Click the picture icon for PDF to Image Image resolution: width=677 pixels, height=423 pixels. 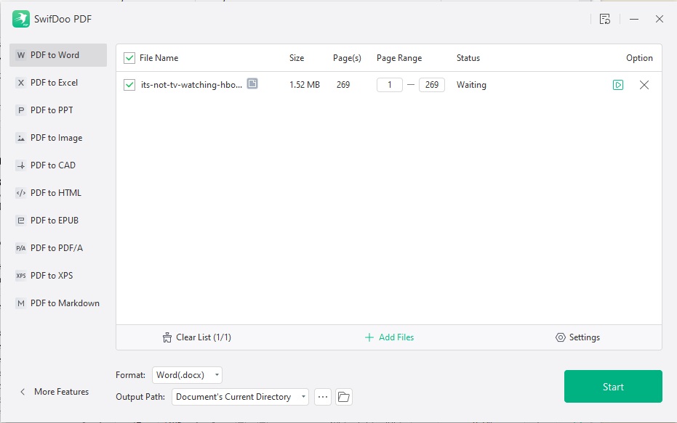(20, 138)
